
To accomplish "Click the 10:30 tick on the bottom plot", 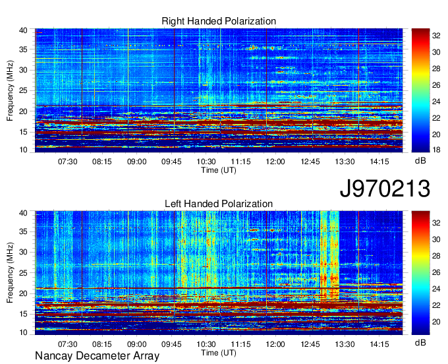I will click(206, 344).
